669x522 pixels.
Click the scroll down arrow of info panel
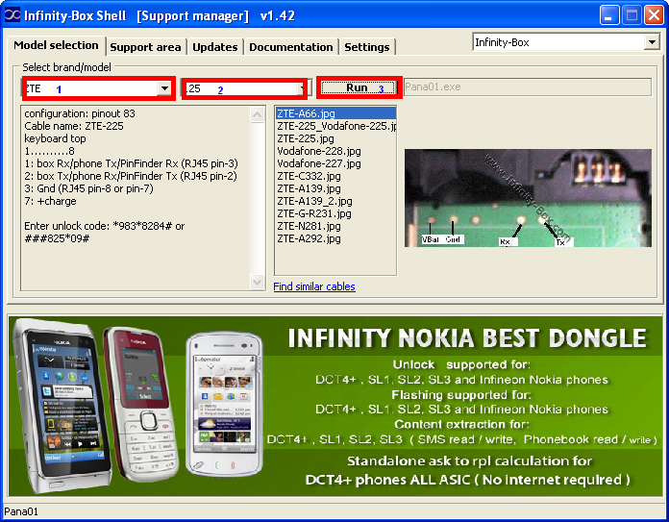(257, 282)
